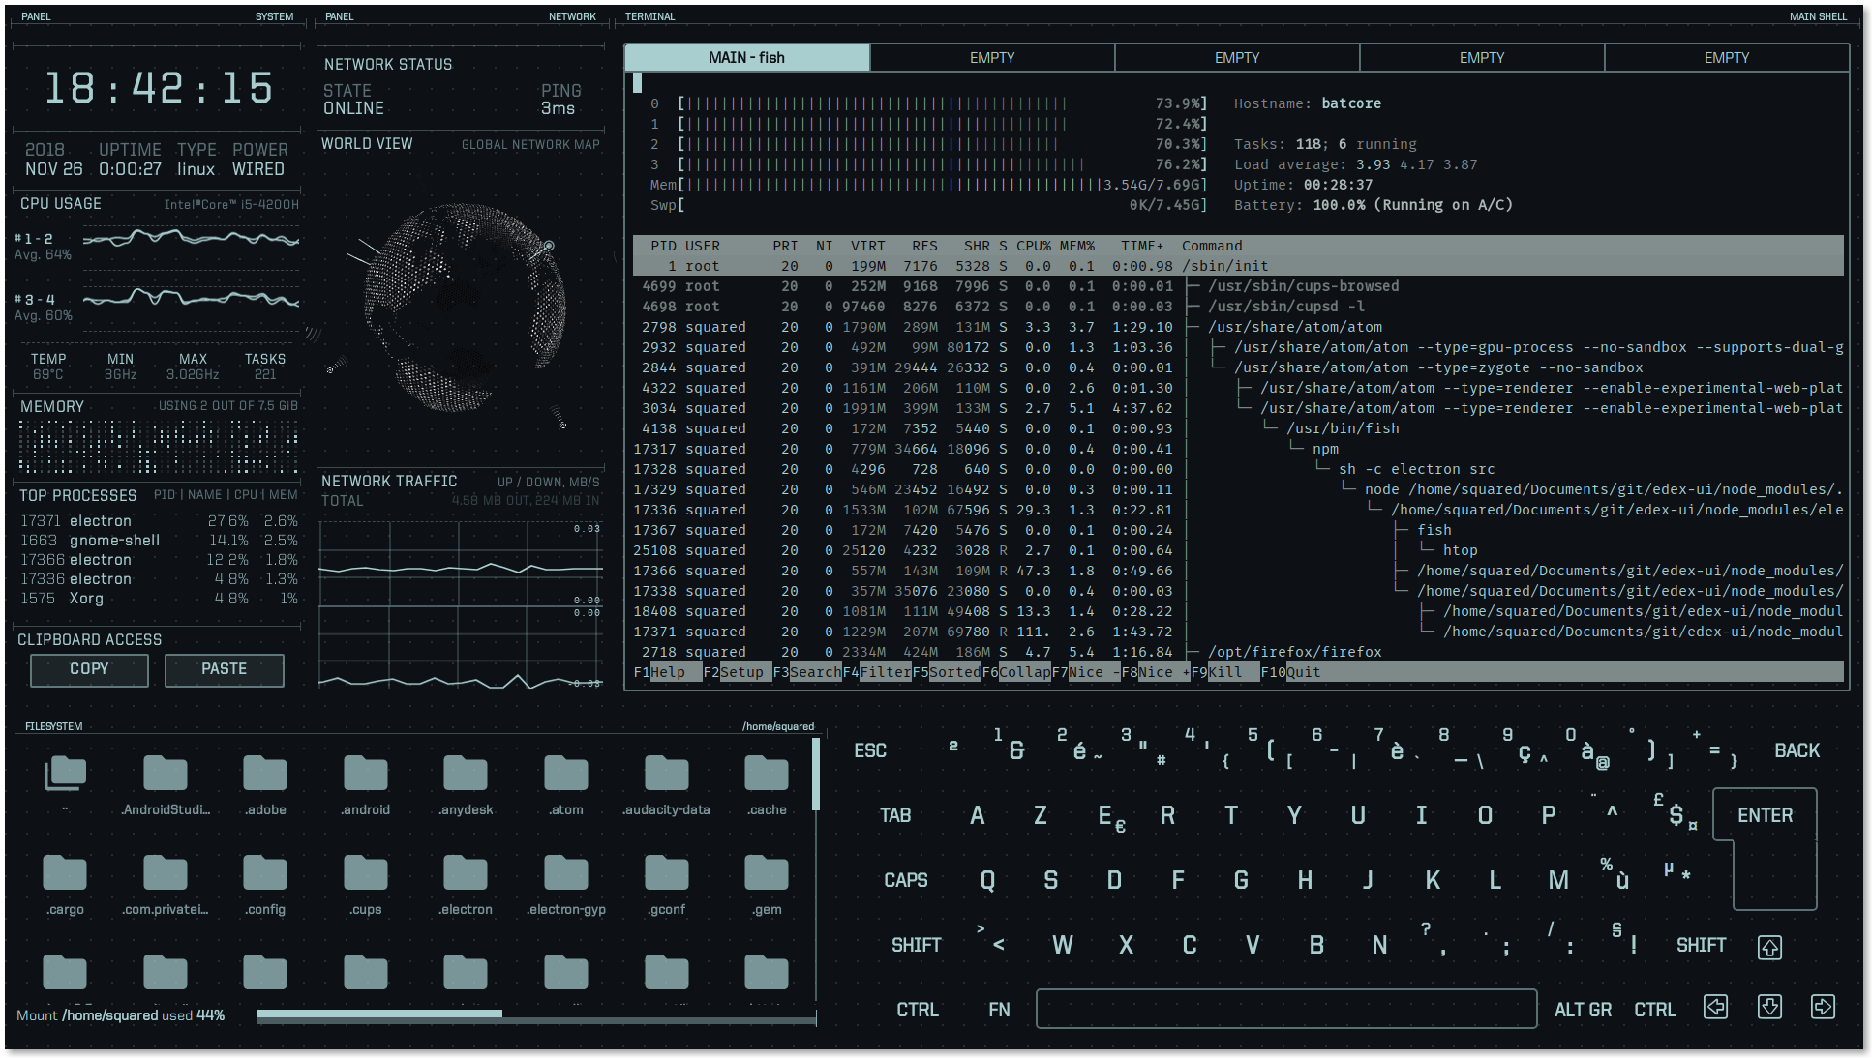Tap the space bar on virtual keyboard
1872x1058 pixels.
1286,1009
